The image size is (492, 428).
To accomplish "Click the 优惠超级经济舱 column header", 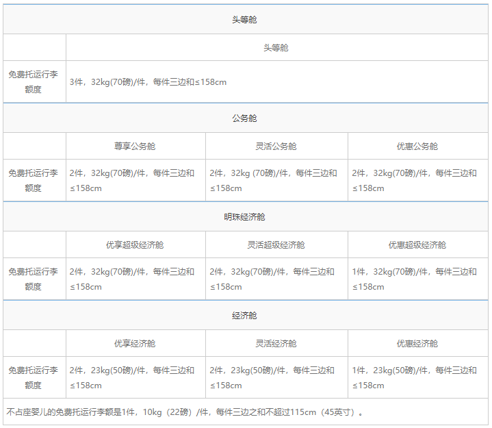I will [x=417, y=245].
